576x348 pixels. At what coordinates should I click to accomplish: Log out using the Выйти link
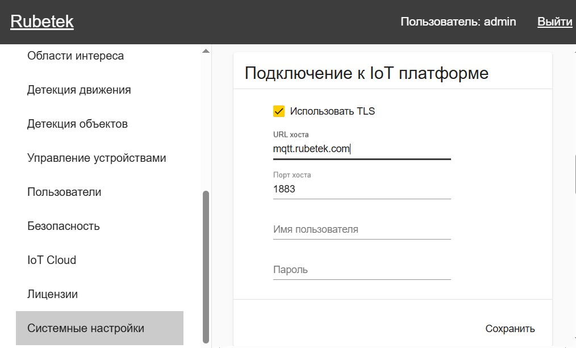coord(554,22)
